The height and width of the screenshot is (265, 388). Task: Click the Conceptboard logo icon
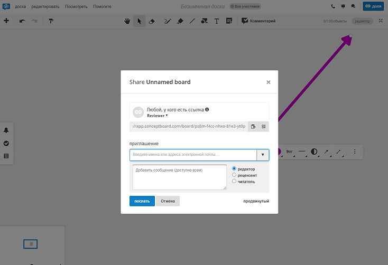click(x=6, y=6)
